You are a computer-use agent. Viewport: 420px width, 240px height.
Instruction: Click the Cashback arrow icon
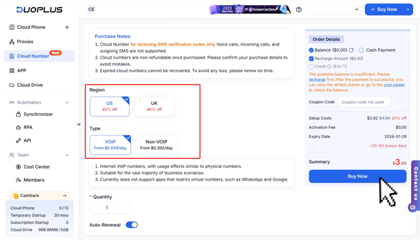[64, 196]
